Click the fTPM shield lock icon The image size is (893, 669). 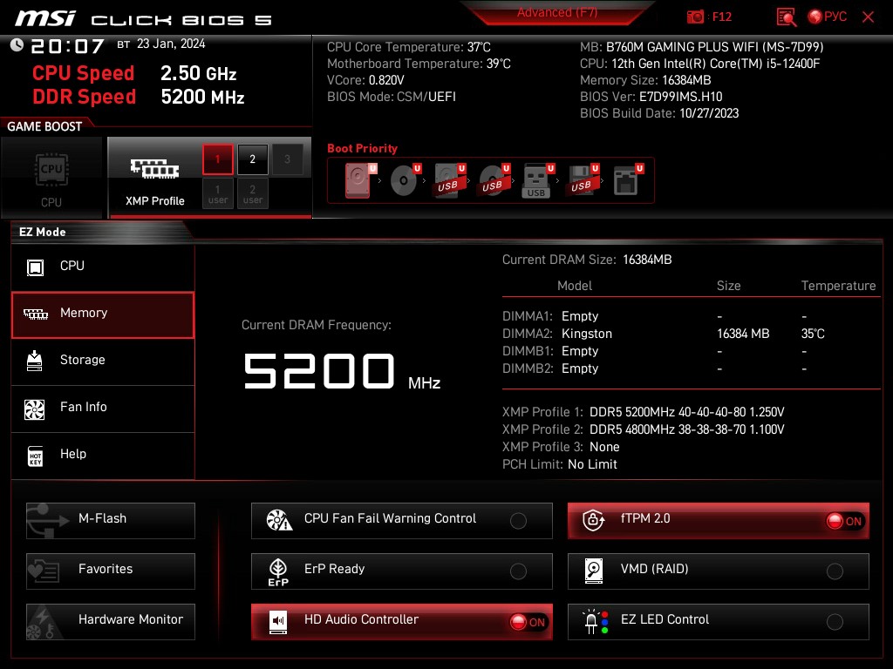pyautogui.click(x=593, y=519)
